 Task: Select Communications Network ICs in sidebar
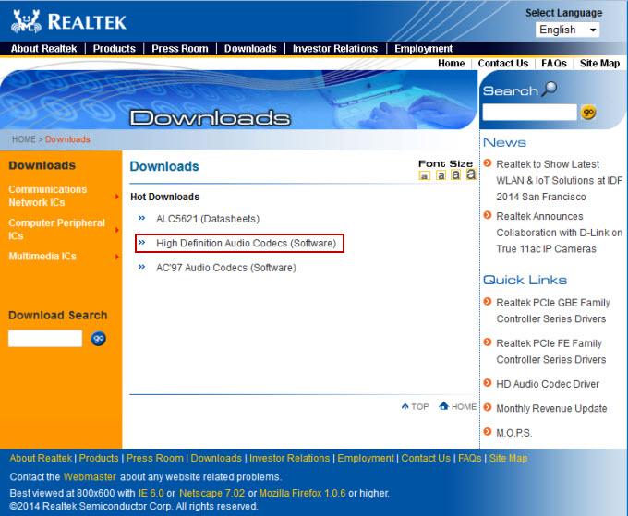pyautogui.click(x=48, y=196)
